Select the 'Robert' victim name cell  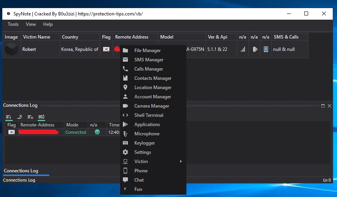click(x=40, y=49)
